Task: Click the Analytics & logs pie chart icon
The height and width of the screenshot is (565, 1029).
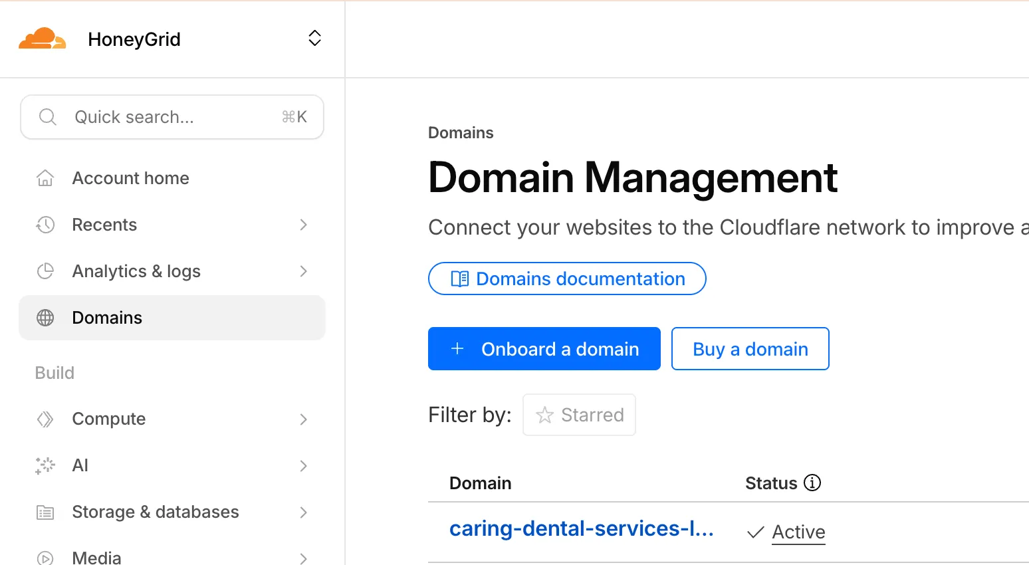Action: (x=45, y=271)
